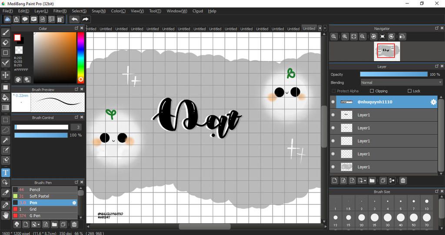
Task: Select the Bucket fill tool
Action: (5, 98)
